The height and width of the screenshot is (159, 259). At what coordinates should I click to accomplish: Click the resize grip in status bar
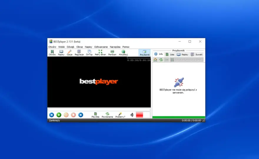pos(203,121)
